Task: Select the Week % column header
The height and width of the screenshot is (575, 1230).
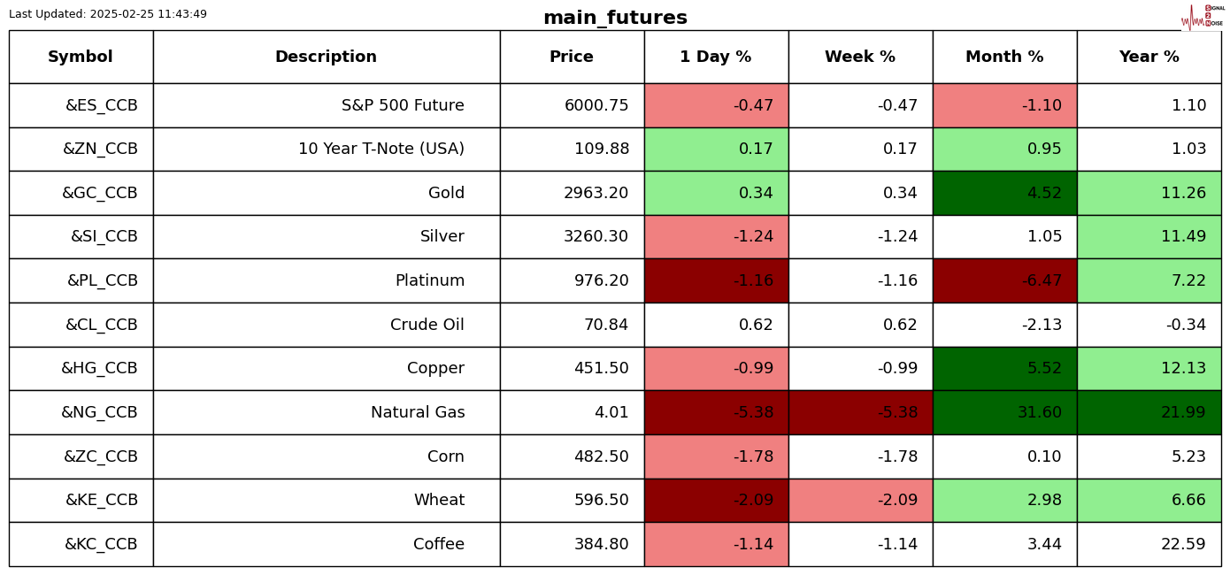Action: 860,57
